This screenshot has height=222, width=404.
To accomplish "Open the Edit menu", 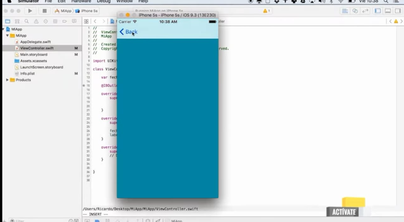I will coord(62,2).
